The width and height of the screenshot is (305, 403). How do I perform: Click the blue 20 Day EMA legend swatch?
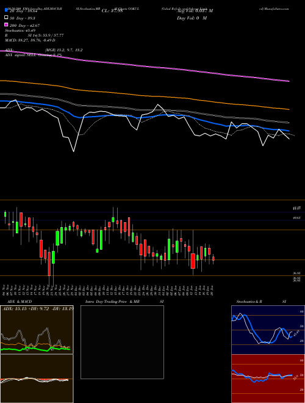coord(6,10)
